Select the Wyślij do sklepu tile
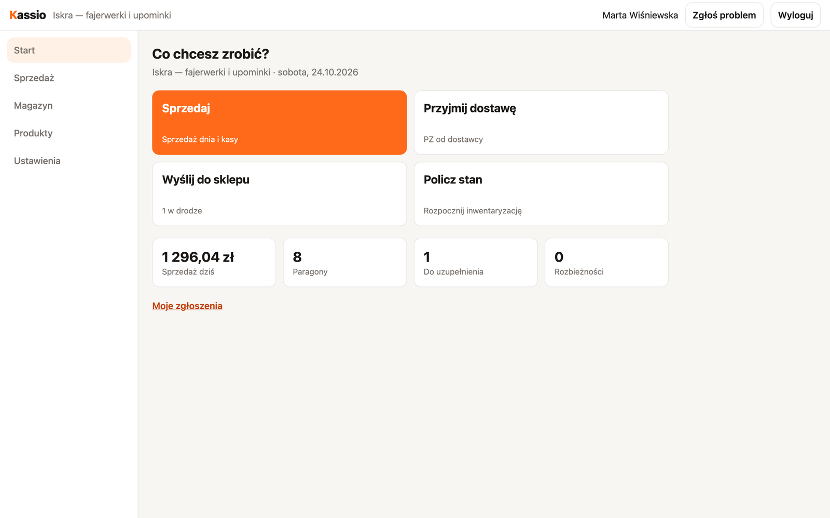This screenshot has height=518, width=830. (279, 194)
